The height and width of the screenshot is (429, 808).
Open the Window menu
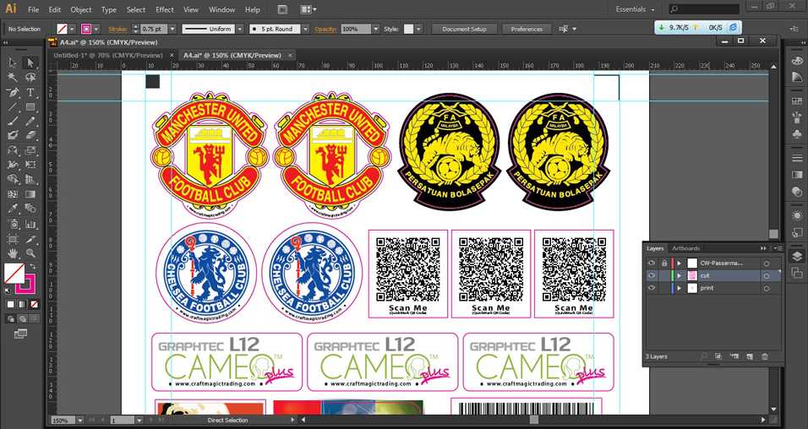pos(220,10)
